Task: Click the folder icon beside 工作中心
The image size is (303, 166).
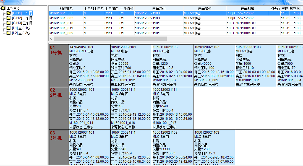Action: 3,8
